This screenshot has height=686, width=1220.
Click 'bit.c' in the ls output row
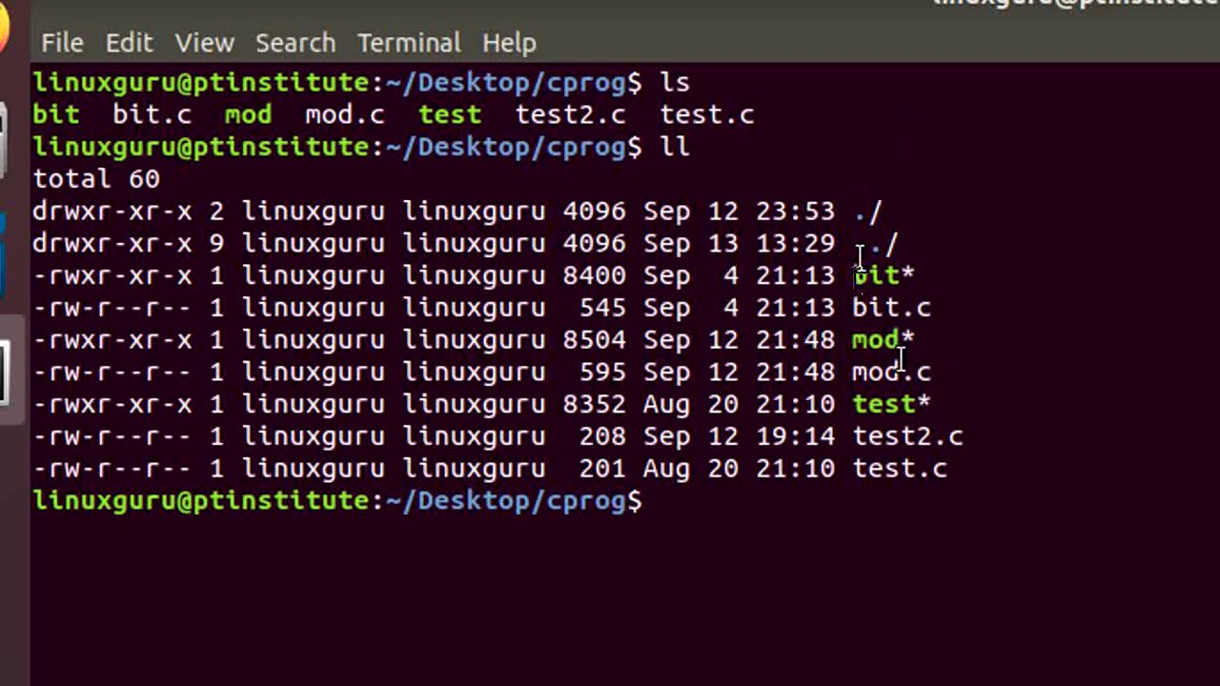point(152,114)
